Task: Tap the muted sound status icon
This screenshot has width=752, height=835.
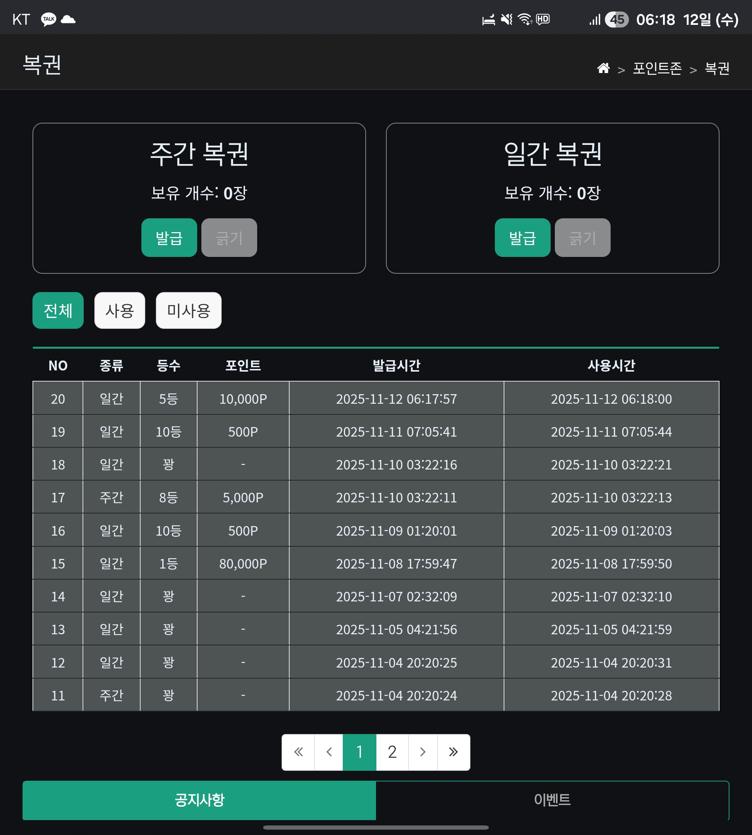Action: pos(507,19)
